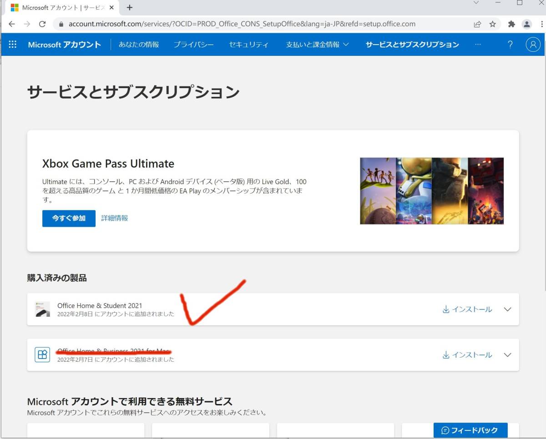546x439 pixels.
Task: Select あなたの情報 in the navigation bar
Action: 139,45
